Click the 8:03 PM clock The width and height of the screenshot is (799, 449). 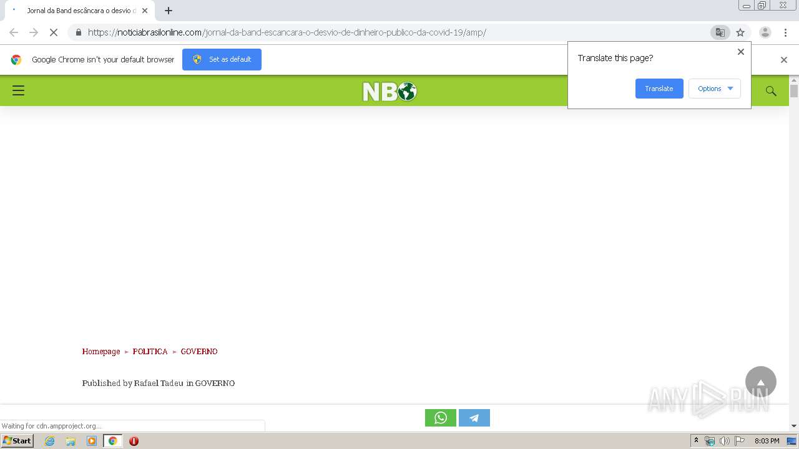(767, 441)
